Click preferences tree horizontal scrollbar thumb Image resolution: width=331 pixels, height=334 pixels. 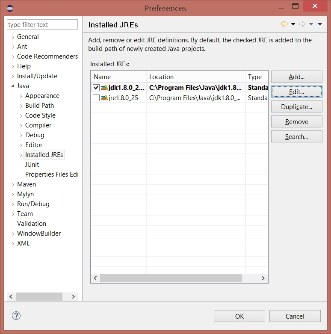point(39,296)
